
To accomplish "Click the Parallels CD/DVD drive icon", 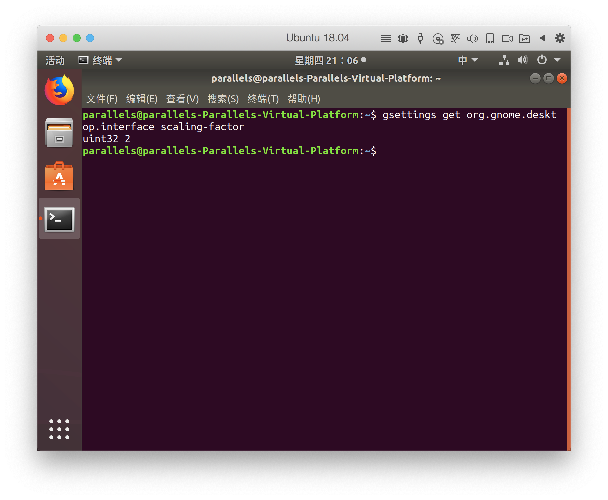I will click(x=438, y=39).
